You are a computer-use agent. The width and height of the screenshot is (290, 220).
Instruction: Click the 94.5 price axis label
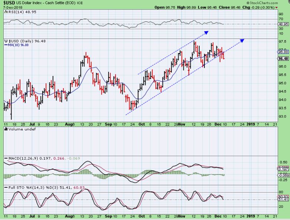(282, 91)
